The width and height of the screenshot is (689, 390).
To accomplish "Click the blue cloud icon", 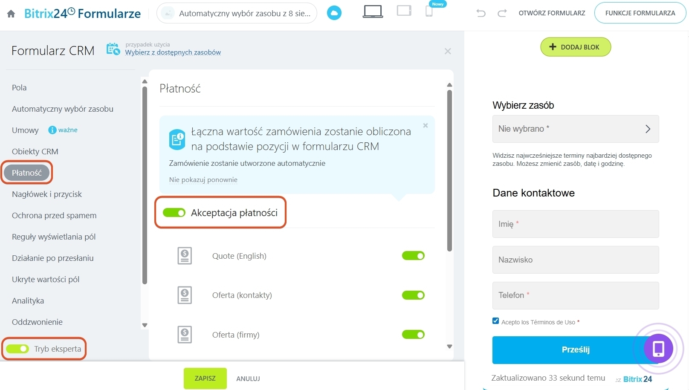I will 334,13.
